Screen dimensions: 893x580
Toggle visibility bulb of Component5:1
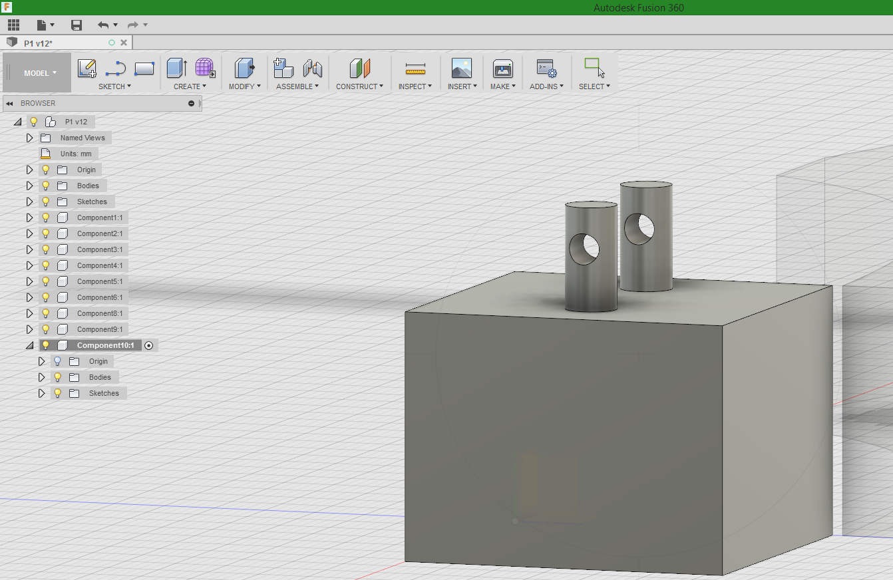[45, 281]
